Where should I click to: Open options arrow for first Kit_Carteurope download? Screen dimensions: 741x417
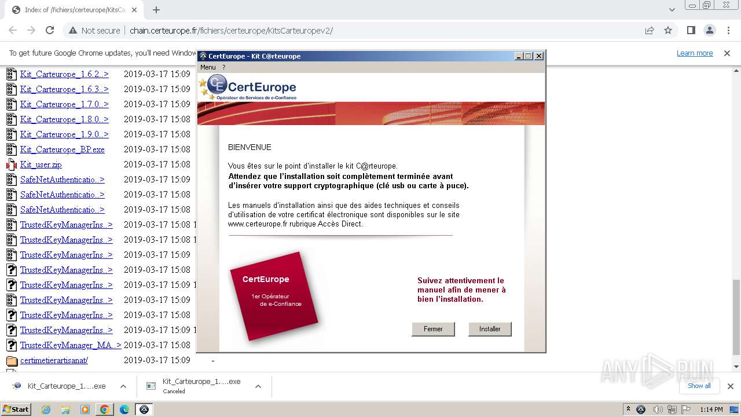coord(123,386)
